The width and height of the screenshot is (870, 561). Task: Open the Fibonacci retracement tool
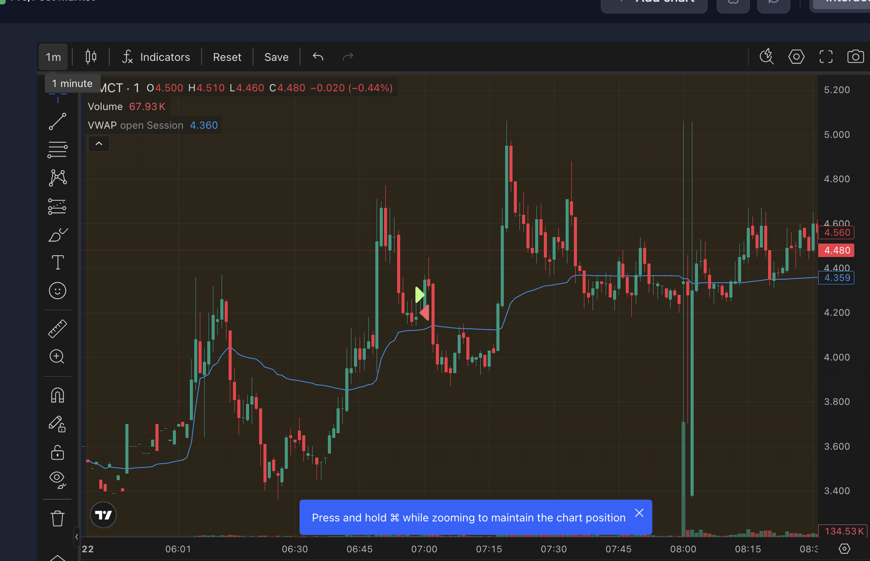[57, 150]
